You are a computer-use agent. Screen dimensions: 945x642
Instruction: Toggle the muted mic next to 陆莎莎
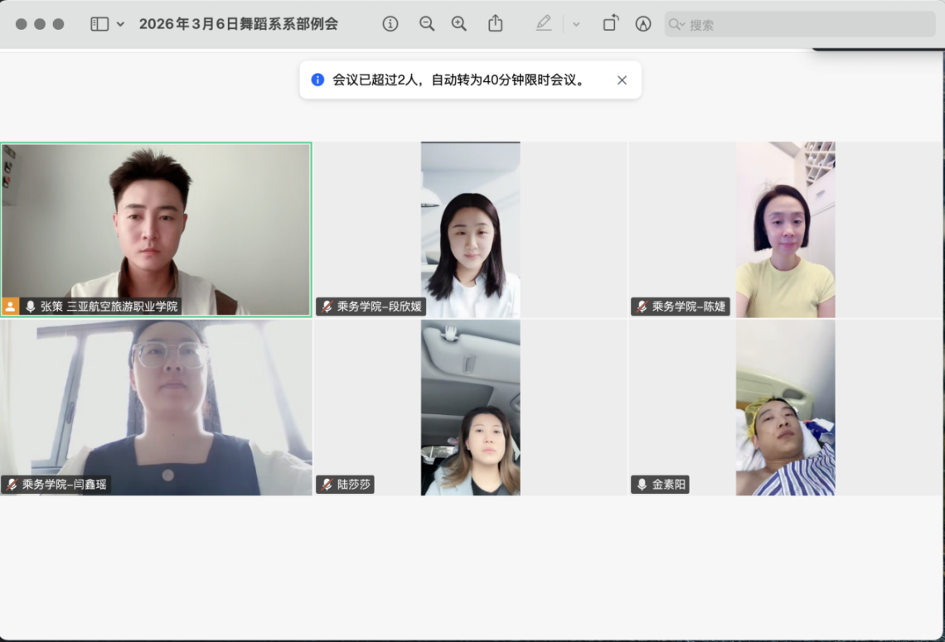click(x=327, y=485)
